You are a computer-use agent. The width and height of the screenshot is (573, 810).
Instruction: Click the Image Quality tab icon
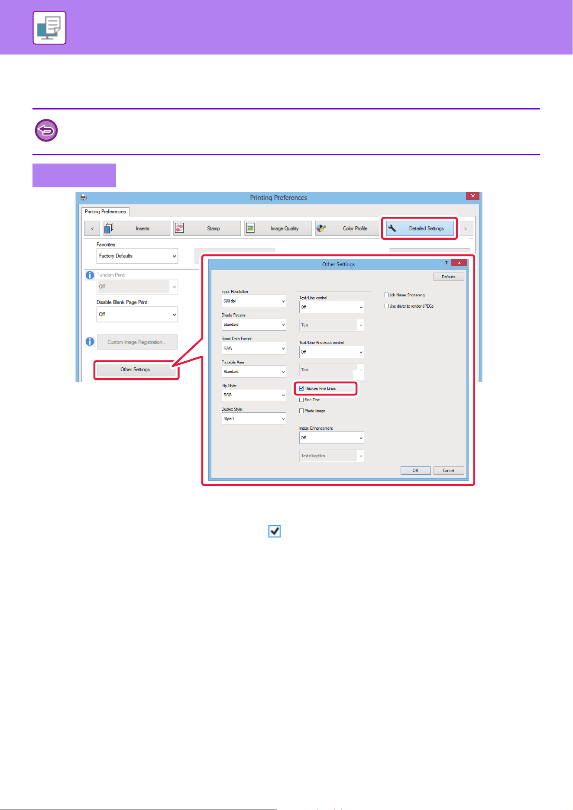[250, 228]
